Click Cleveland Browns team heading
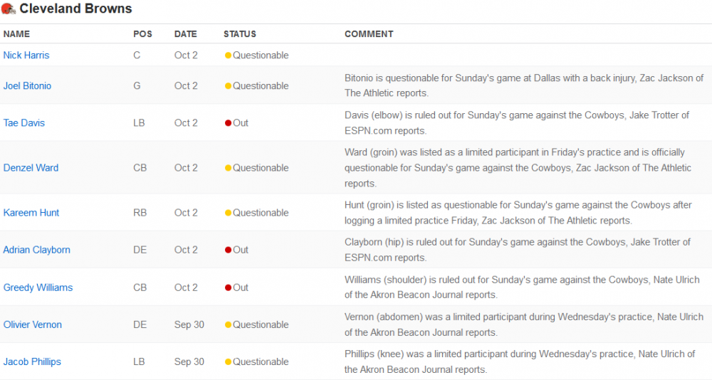This screenshot has width=712, height=380. click(x=75, y=8)
